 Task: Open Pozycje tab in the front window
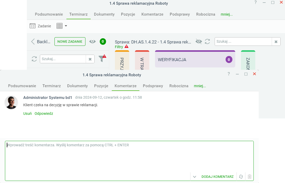[101, 86]
